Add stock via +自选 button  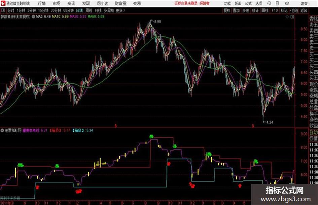click(294, 10)
